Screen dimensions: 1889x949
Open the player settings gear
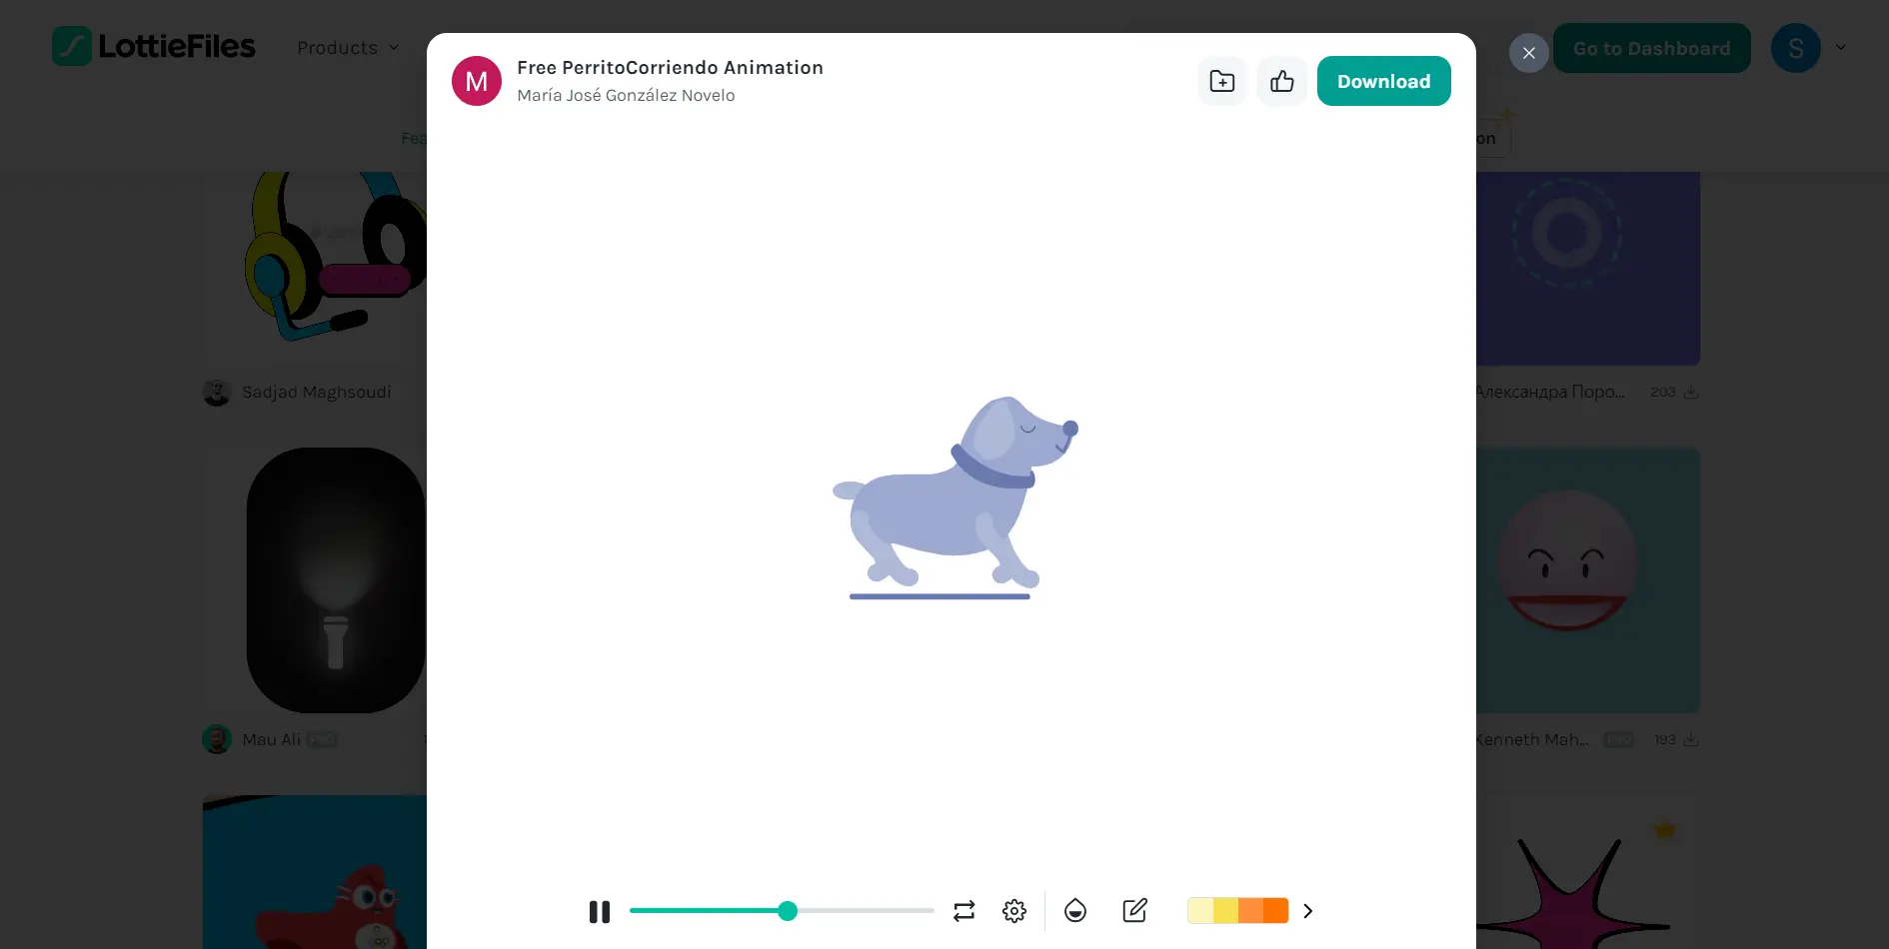tap(1014, 911)
